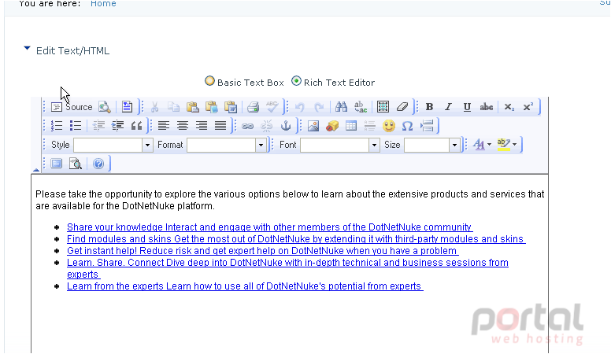Click the Undo arrow icon
611x354 pixels.
pos(300,107)
